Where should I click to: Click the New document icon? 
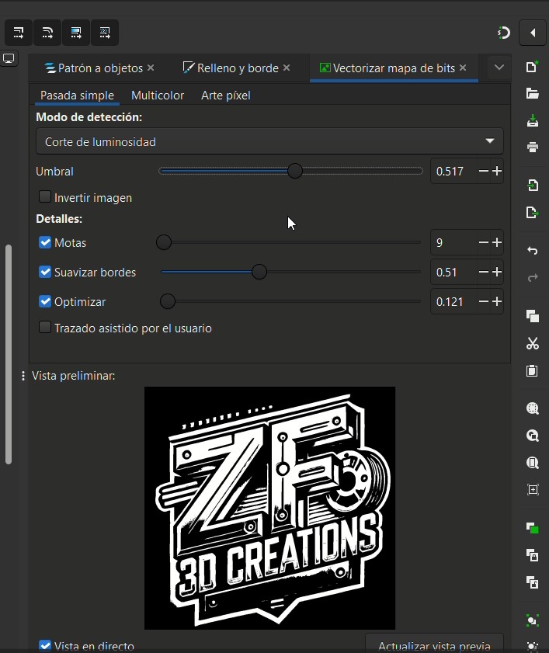533,67
